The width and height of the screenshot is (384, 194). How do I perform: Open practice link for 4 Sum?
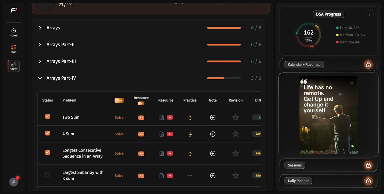pyautogui.click(x=190, y=134)
